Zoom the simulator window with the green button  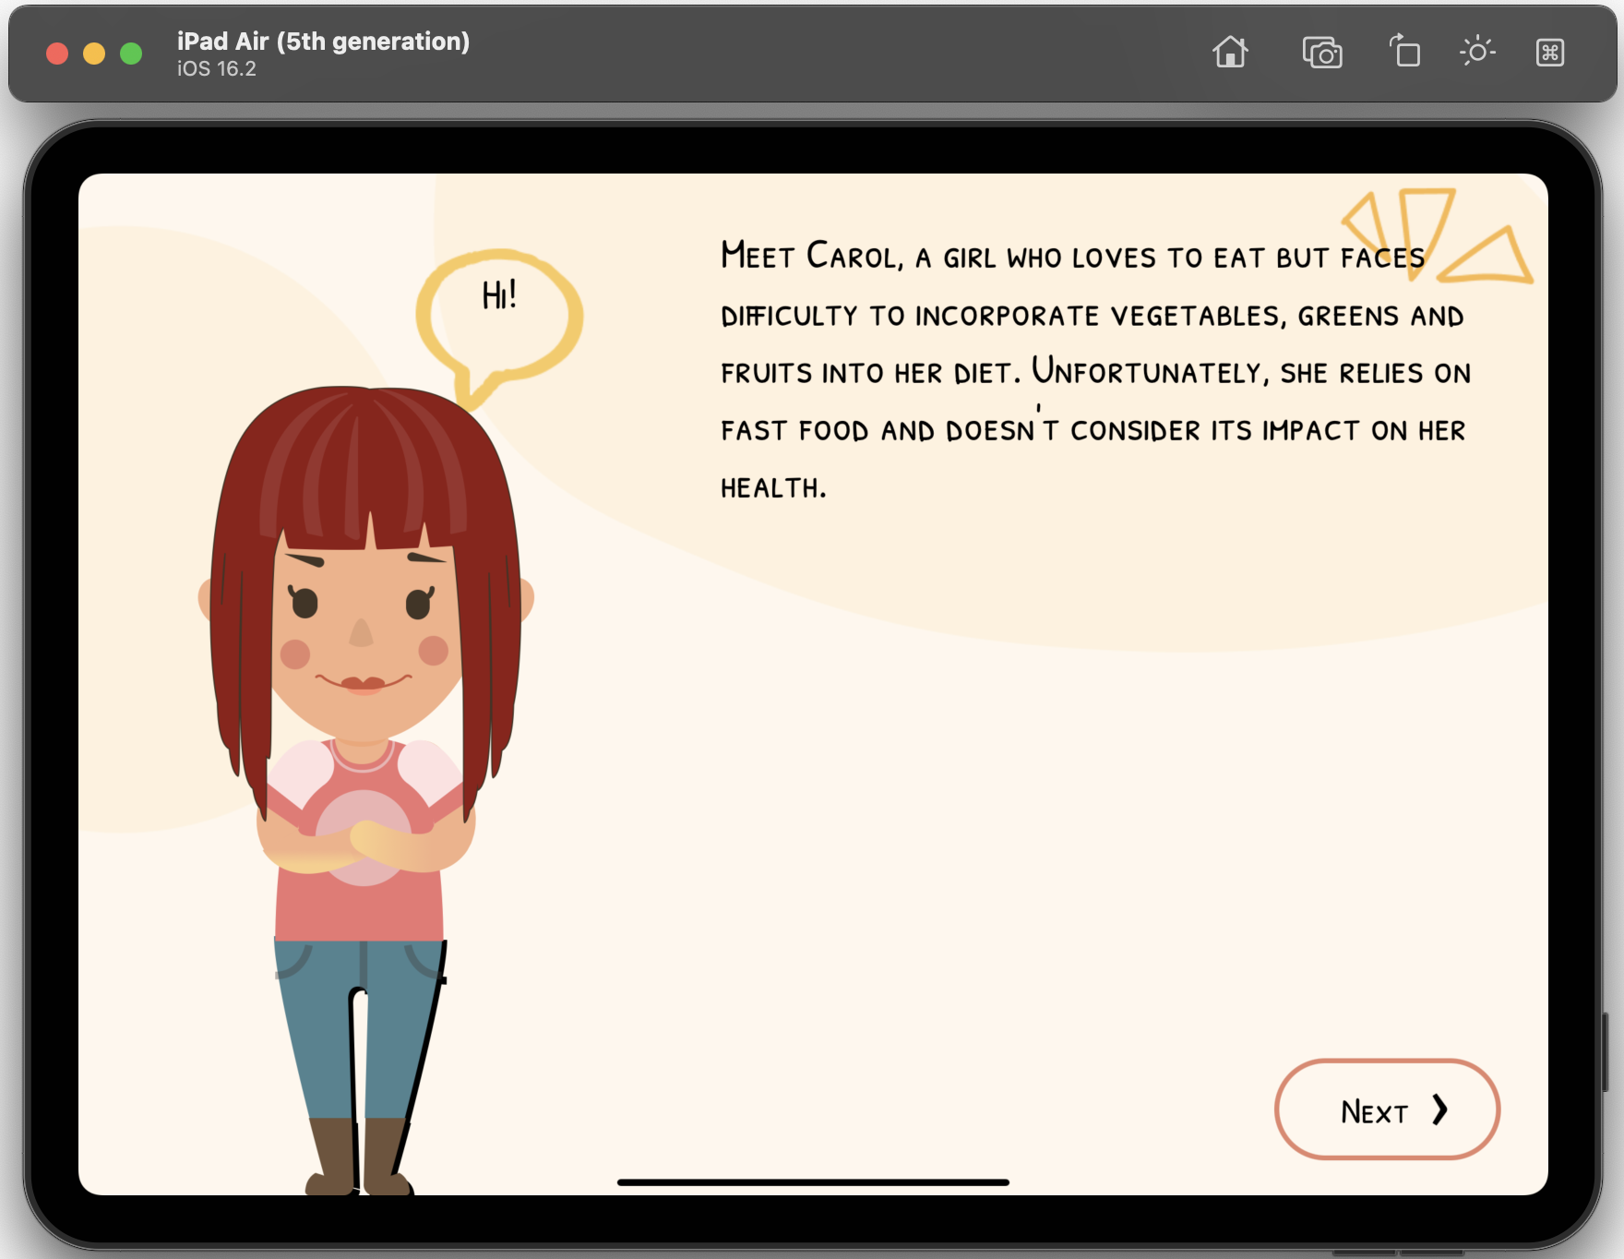click(x=131, y=54)
